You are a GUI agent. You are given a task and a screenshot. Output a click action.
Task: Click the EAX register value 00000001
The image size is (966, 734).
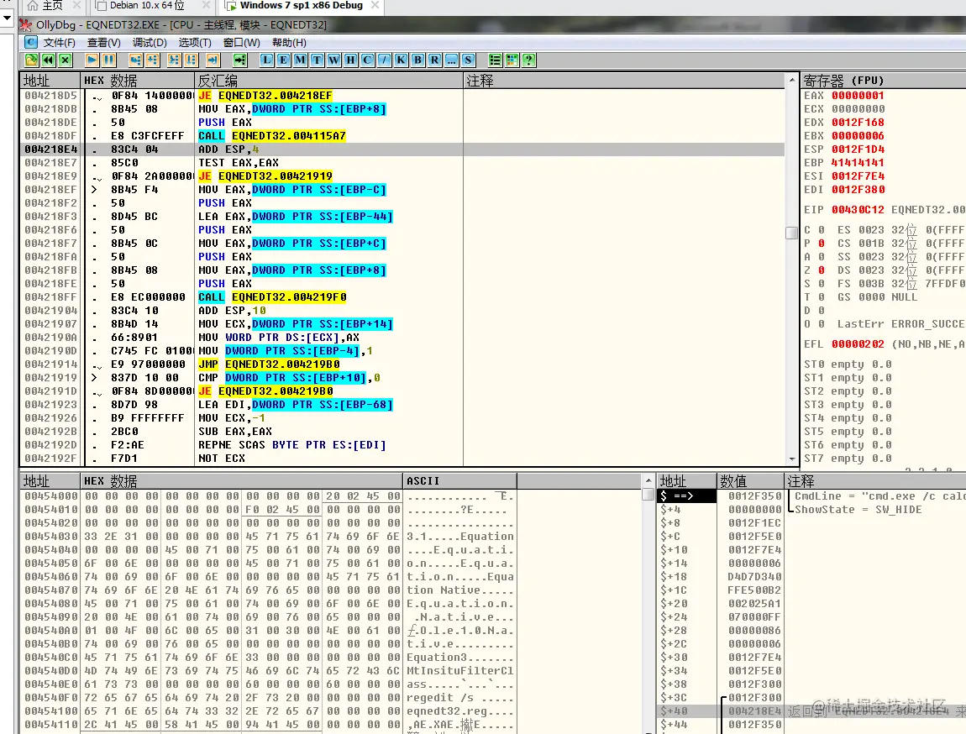[858, 96]
